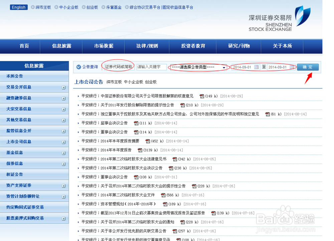Expand 资管计划份额转让 plus icon
The image size is (334, 241).
(64, 197)
